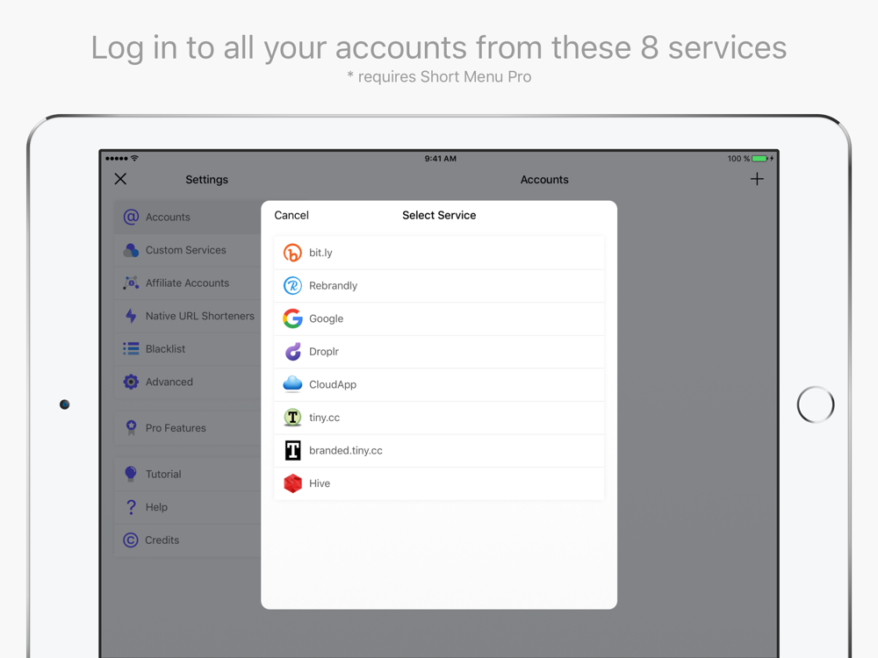Viewport: 878px width, 658px height.
Task: Add account with the plus icon
Action: (757, 179)
